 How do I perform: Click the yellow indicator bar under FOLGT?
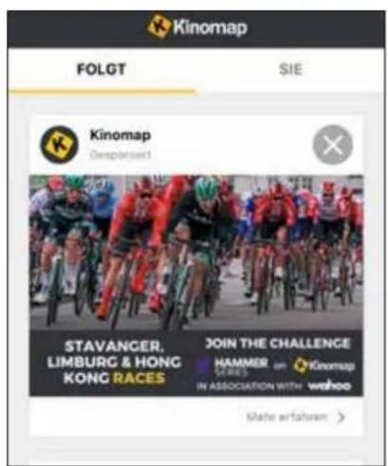tap(102, 91)
